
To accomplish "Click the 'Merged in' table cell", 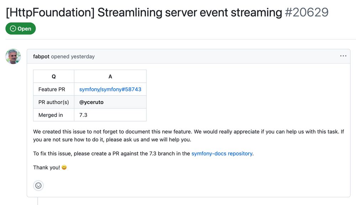I will click(54, 115).
